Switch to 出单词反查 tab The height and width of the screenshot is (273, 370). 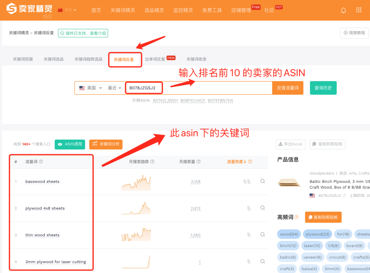(155, 59)
